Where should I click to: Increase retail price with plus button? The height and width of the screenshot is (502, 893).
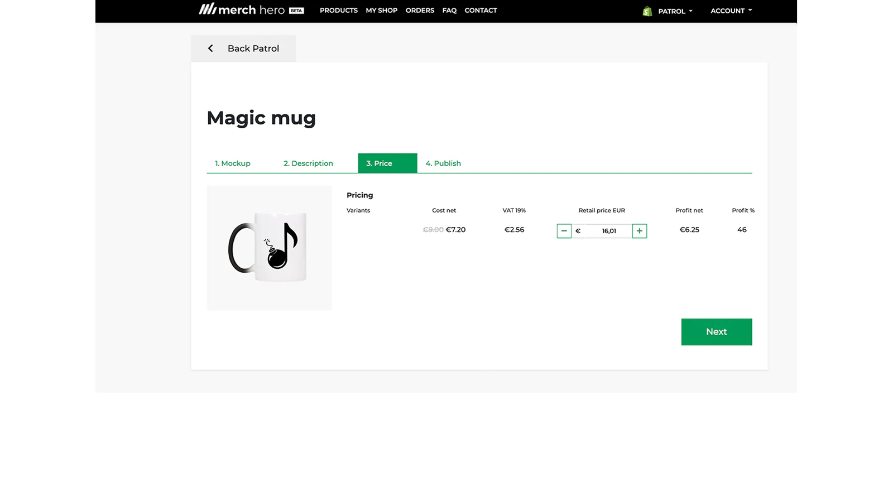640,231
